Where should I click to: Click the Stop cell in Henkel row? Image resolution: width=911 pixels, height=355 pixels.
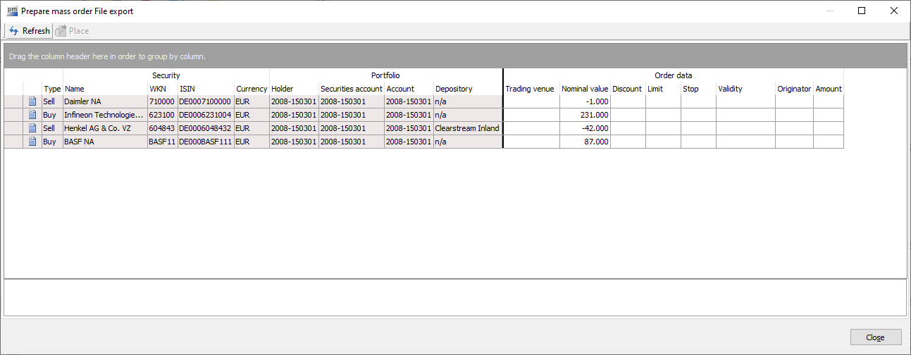(x=698, y=128)
